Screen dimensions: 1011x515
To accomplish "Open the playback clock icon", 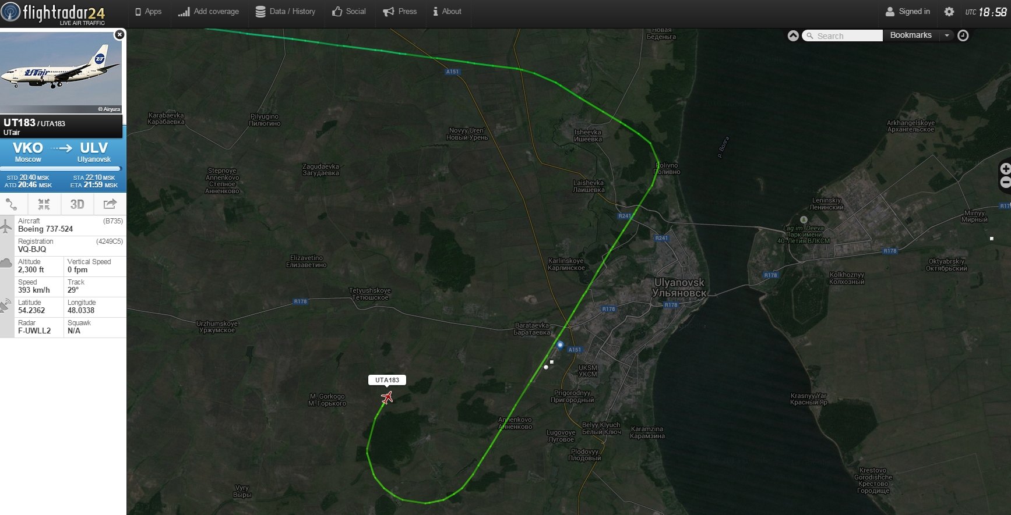I will (x=963, y=35).
